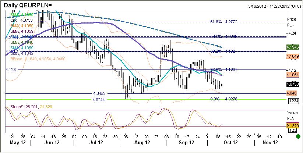
Task: Click the .123 precision box on stochastic axis
Action: tap(292, 131)
